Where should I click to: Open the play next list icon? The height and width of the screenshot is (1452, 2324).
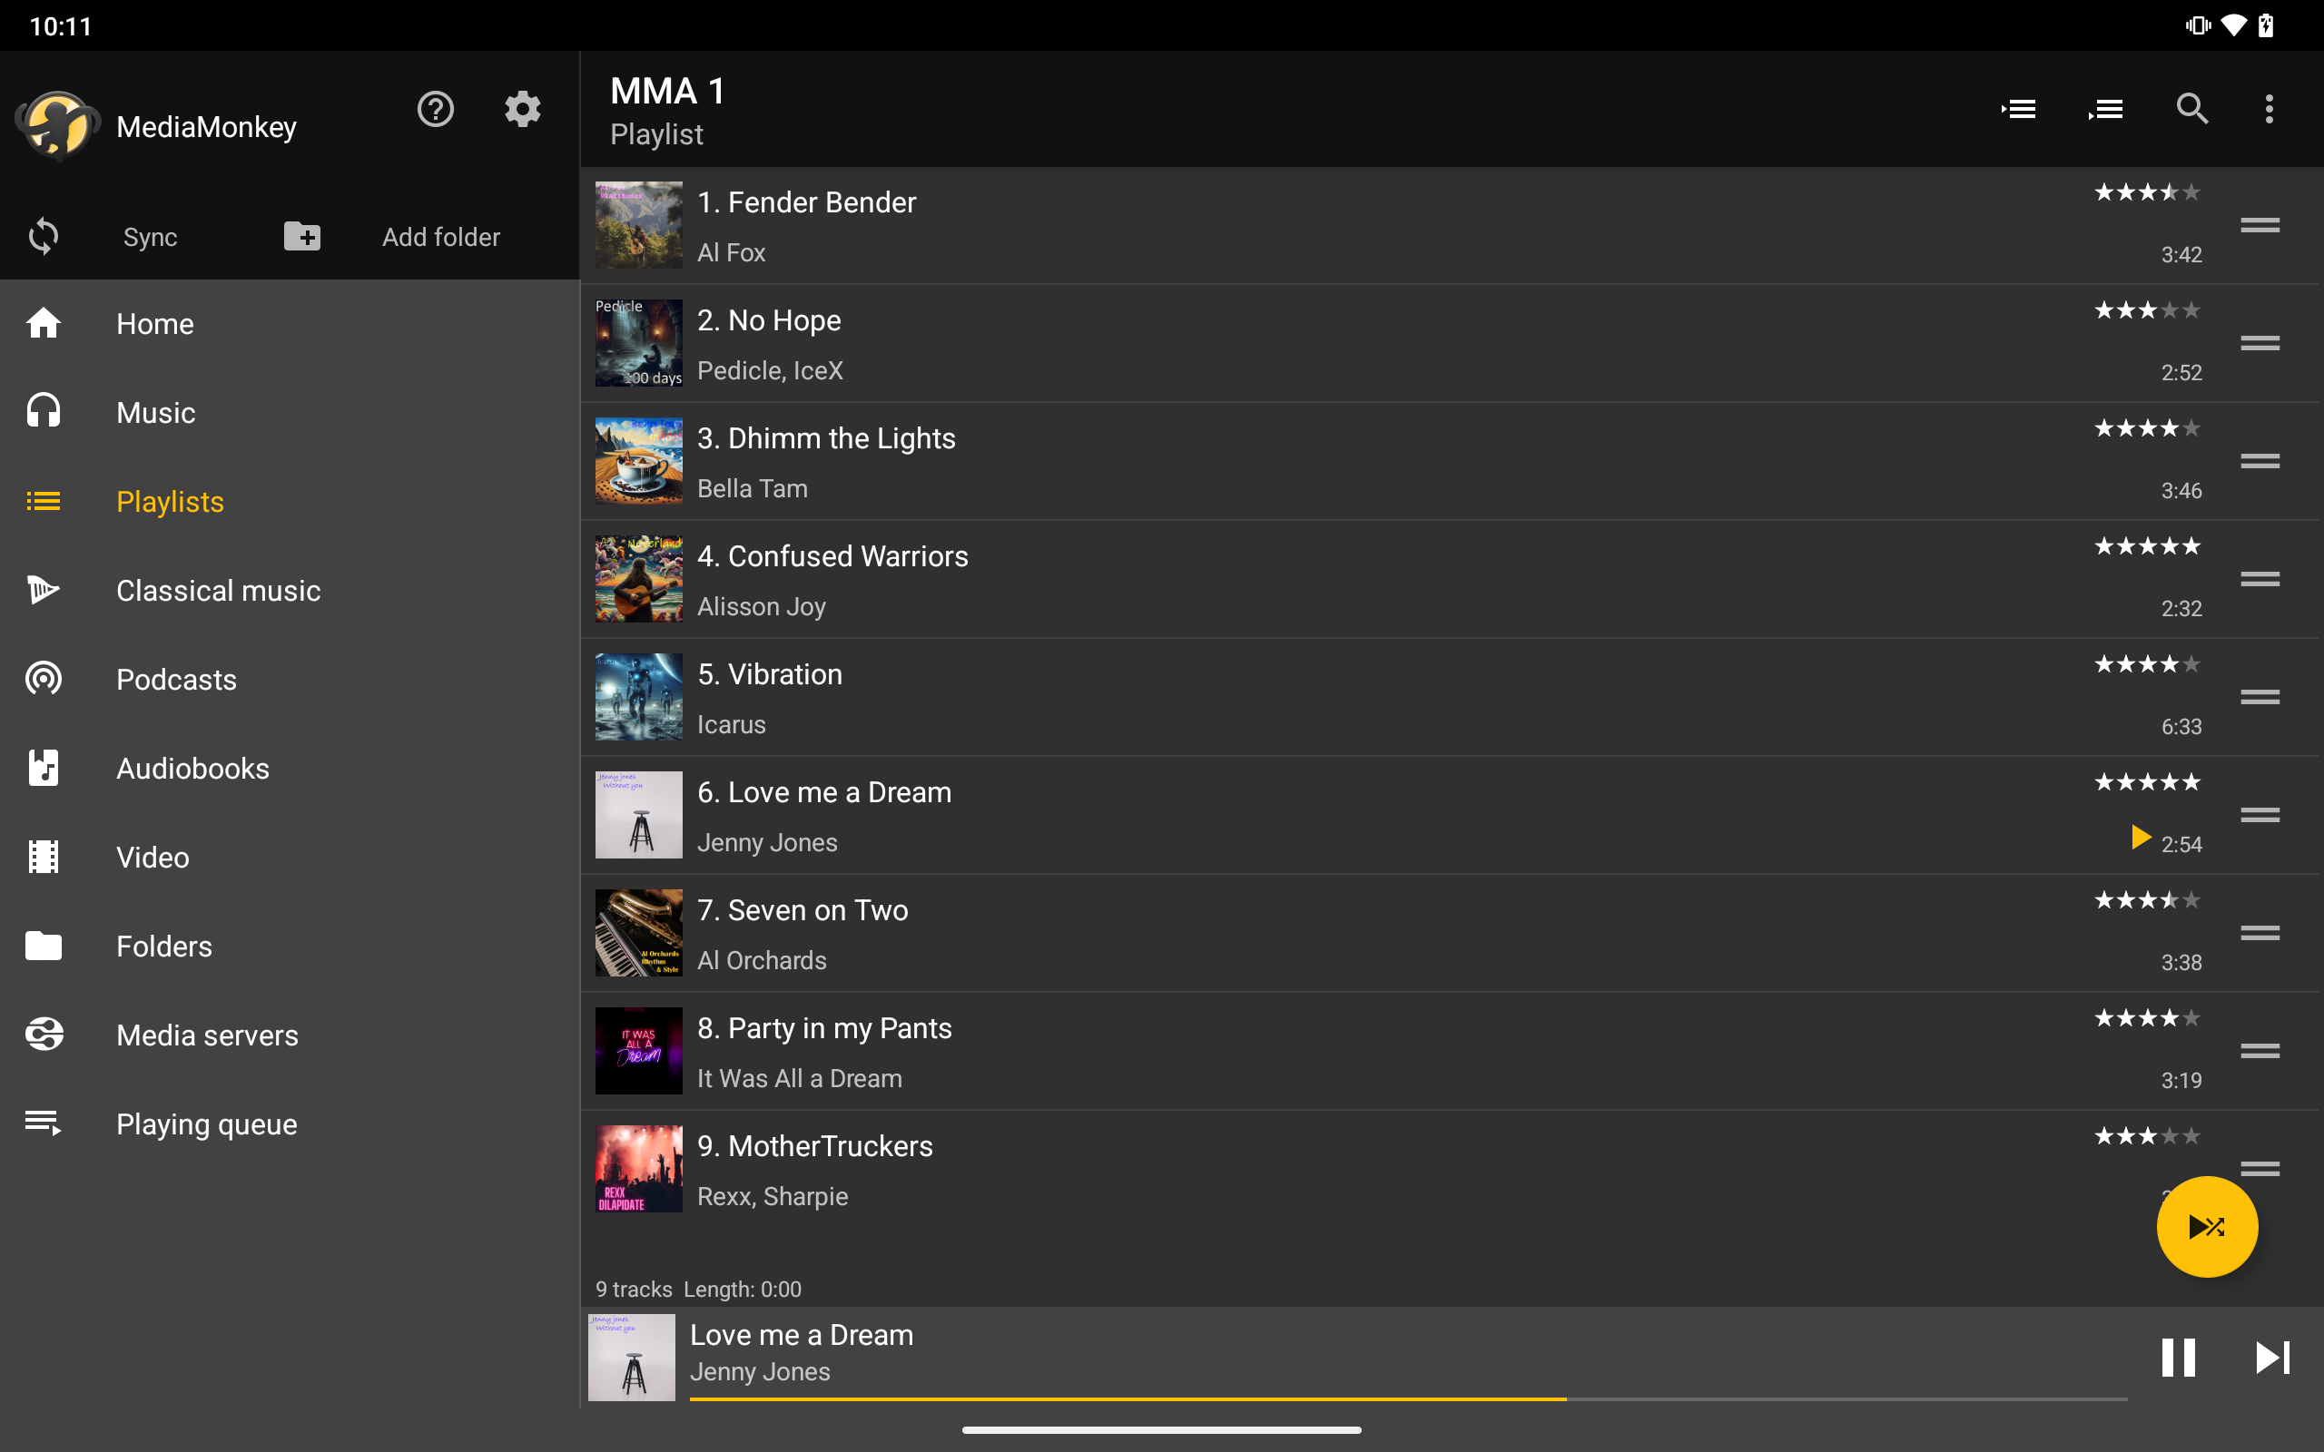tap(2019, 110)
